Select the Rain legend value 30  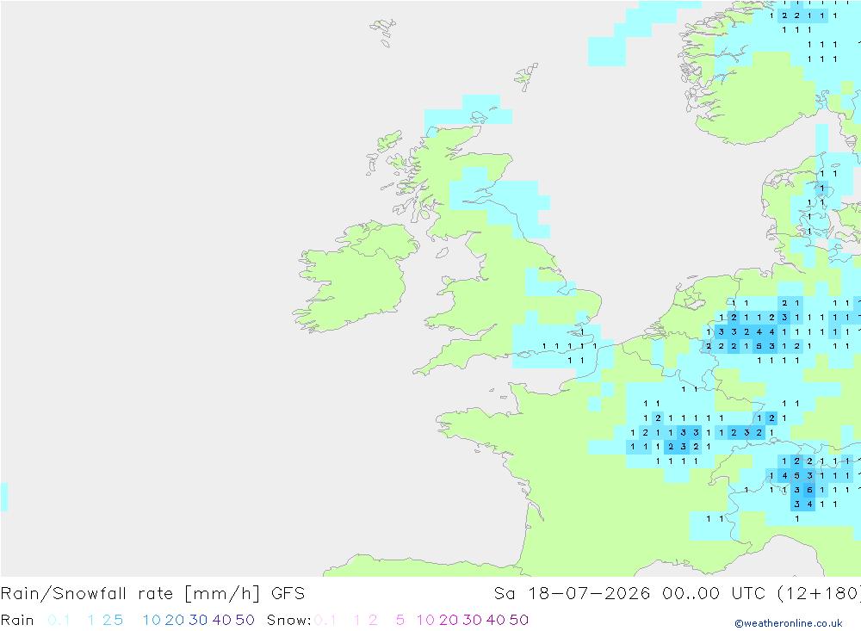point(198,620)
